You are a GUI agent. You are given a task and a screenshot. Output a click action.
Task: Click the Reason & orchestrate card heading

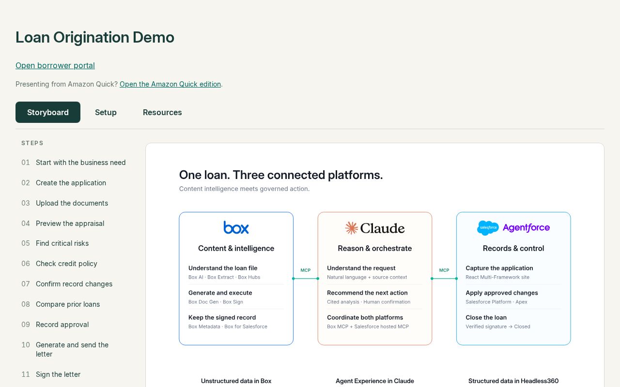375,248
